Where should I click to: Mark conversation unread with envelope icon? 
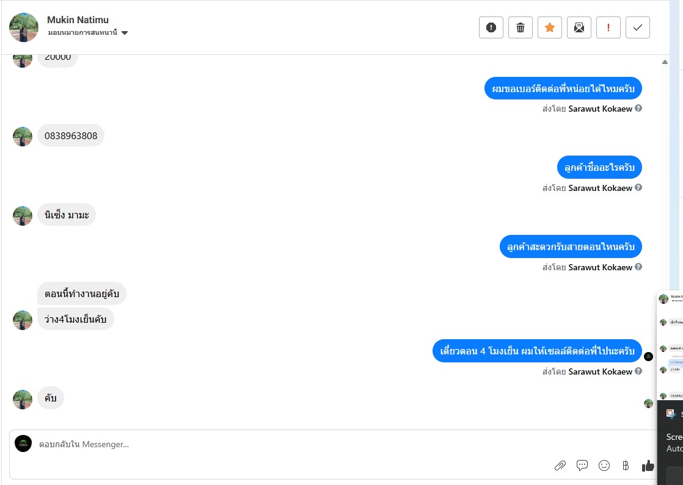(x=579, y=27)
